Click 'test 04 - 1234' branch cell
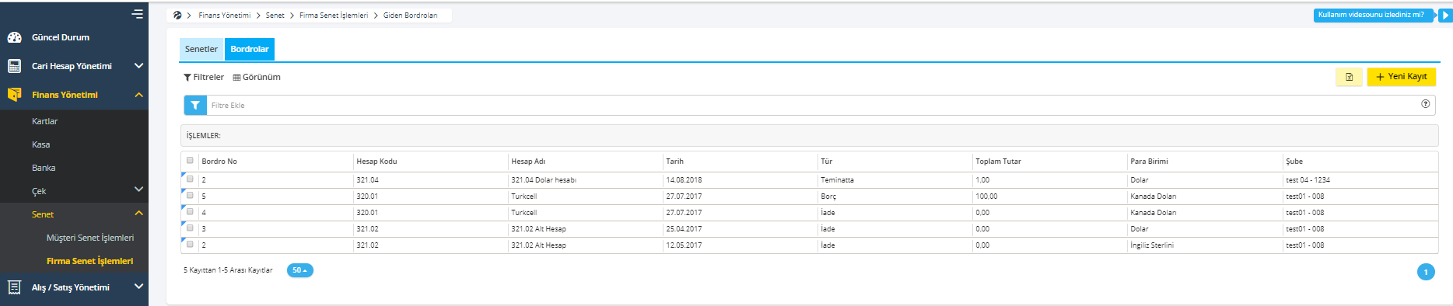The height and width of the screenshot is (306, 1453). click(1308, 180)
